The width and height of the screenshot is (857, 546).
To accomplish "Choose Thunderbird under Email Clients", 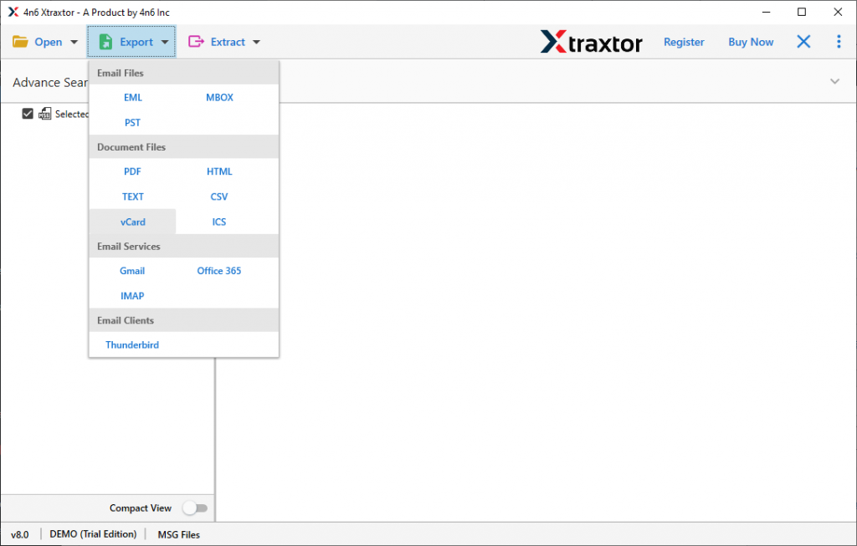I will 132,344.
